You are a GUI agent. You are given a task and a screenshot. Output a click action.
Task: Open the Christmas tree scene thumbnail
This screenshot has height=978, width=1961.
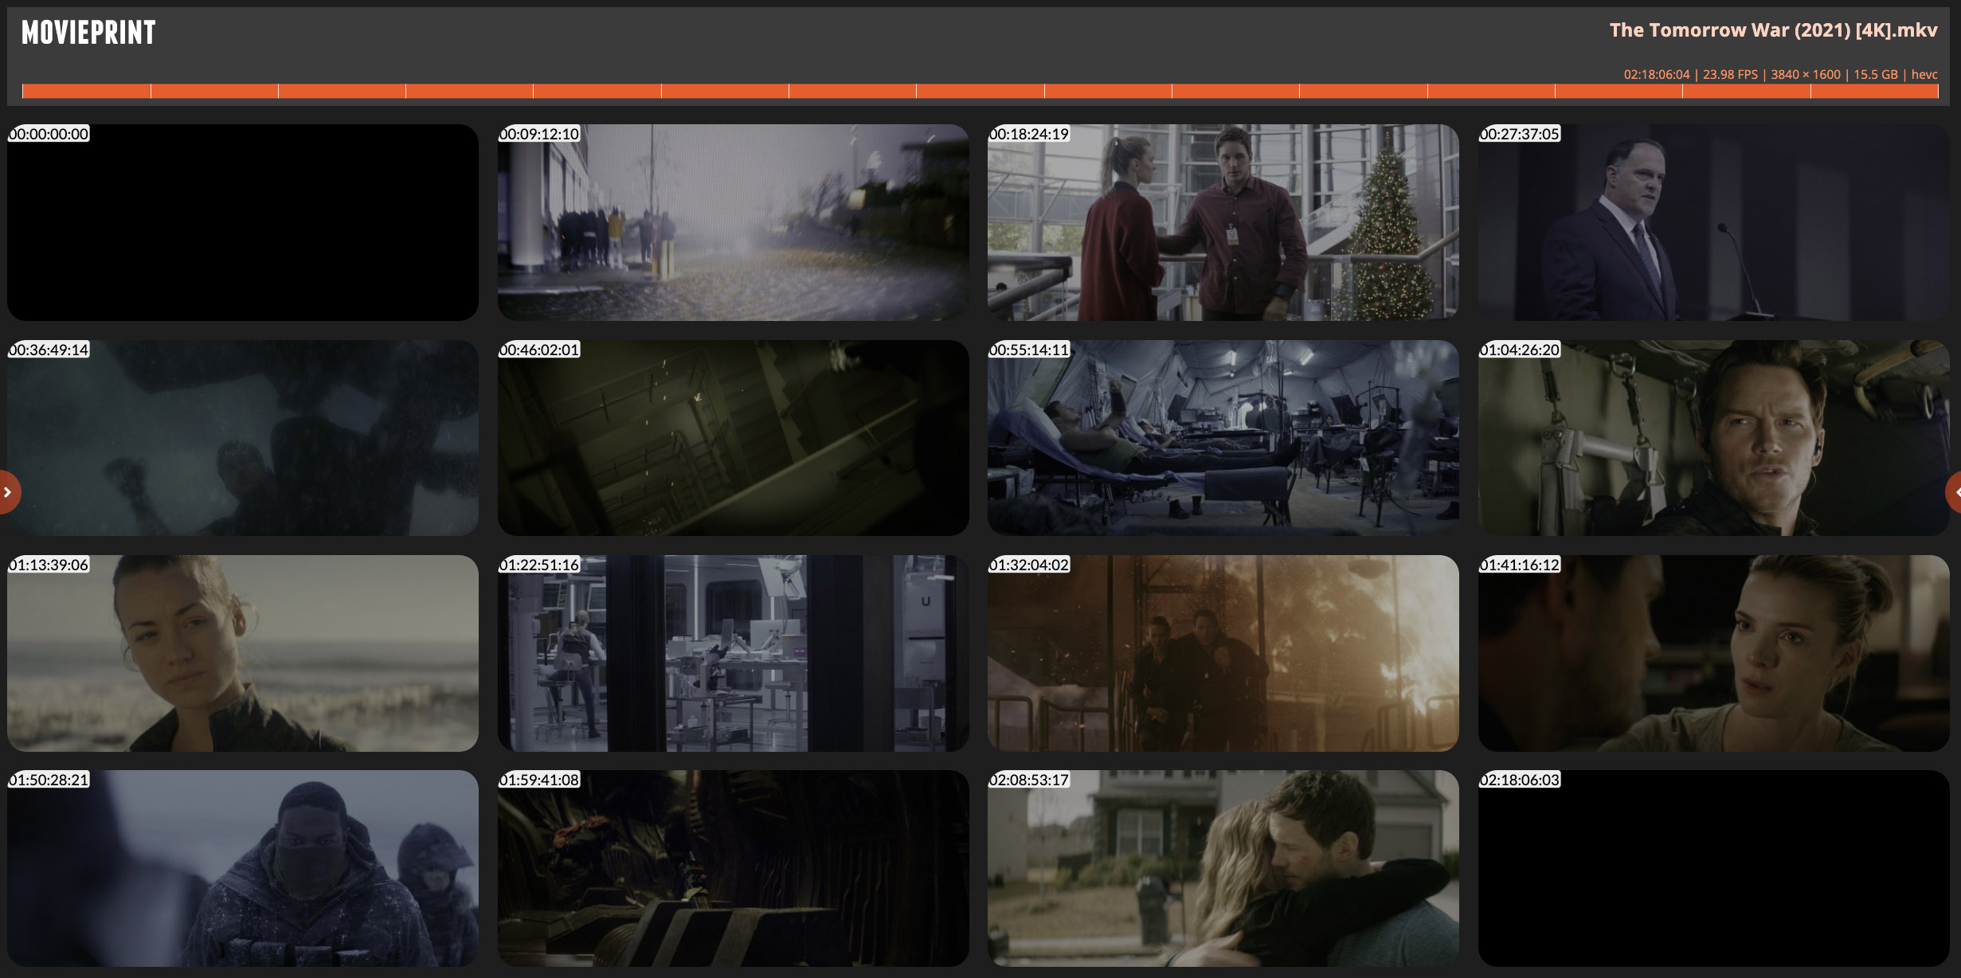(x=1223, y=222)
